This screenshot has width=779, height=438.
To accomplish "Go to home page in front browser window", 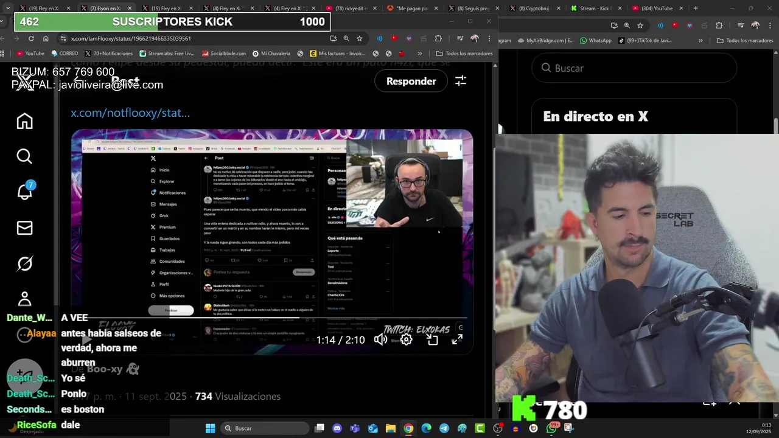I will coord(46,38).
